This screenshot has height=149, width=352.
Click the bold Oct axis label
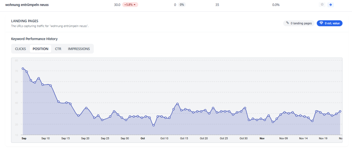click(x=143, y=139)
